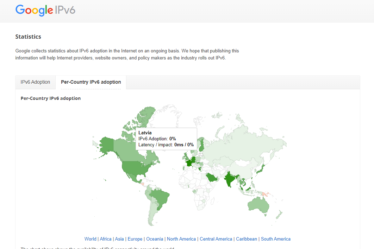Viewport: 374px width, 249px height.
Task: Click the Latvia tooltip title
Action: click(145, 133)
